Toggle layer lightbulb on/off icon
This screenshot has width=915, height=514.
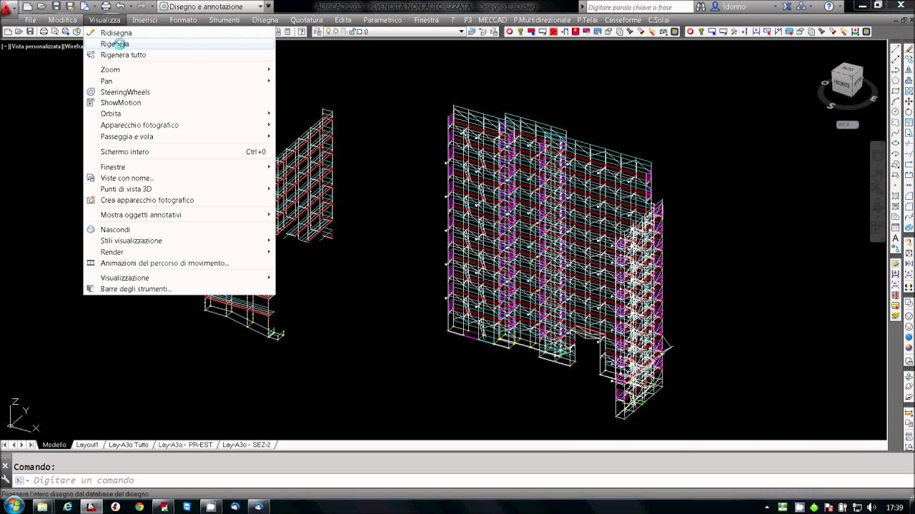329,31
